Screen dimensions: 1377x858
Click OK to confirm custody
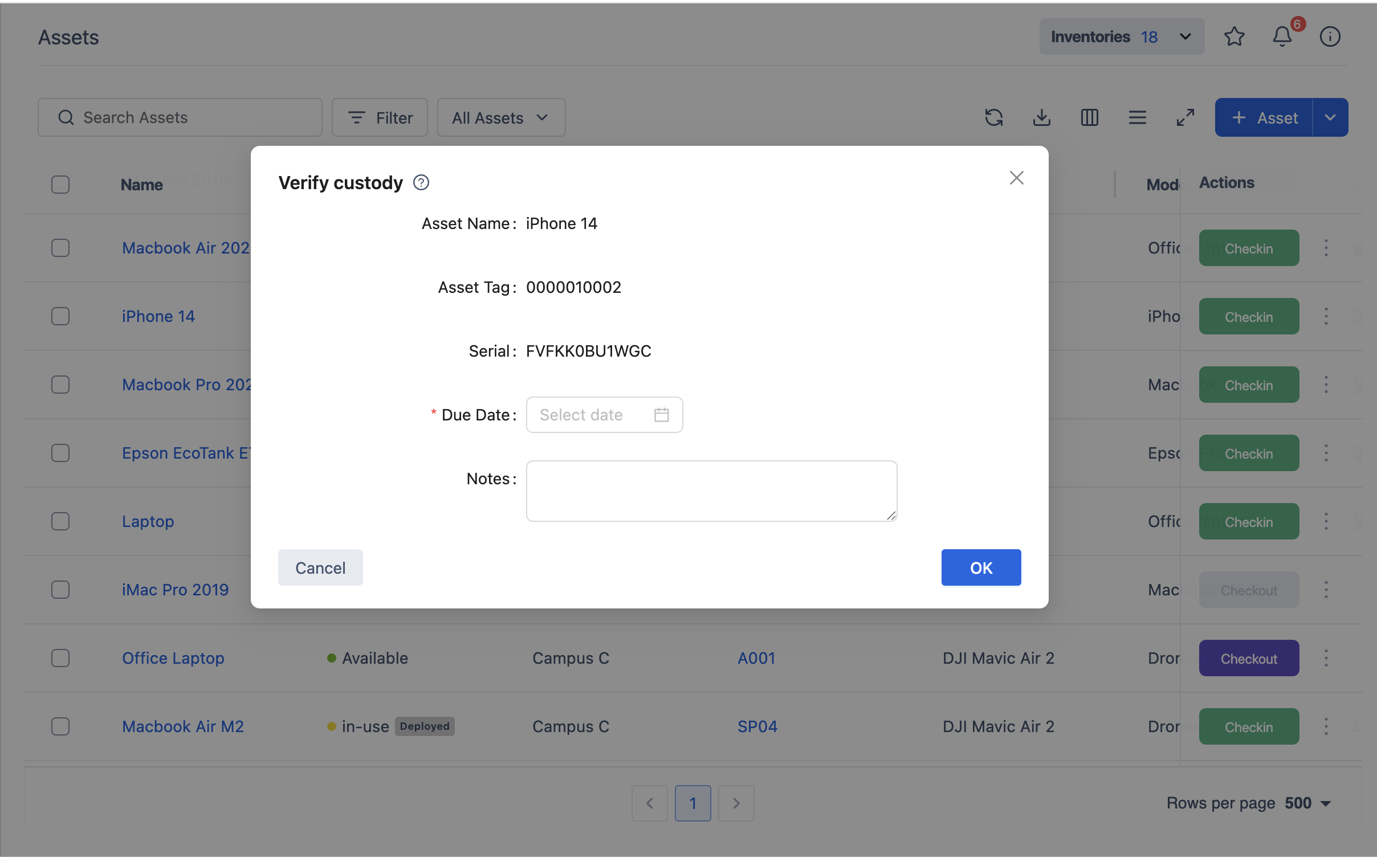click(980, 567)
